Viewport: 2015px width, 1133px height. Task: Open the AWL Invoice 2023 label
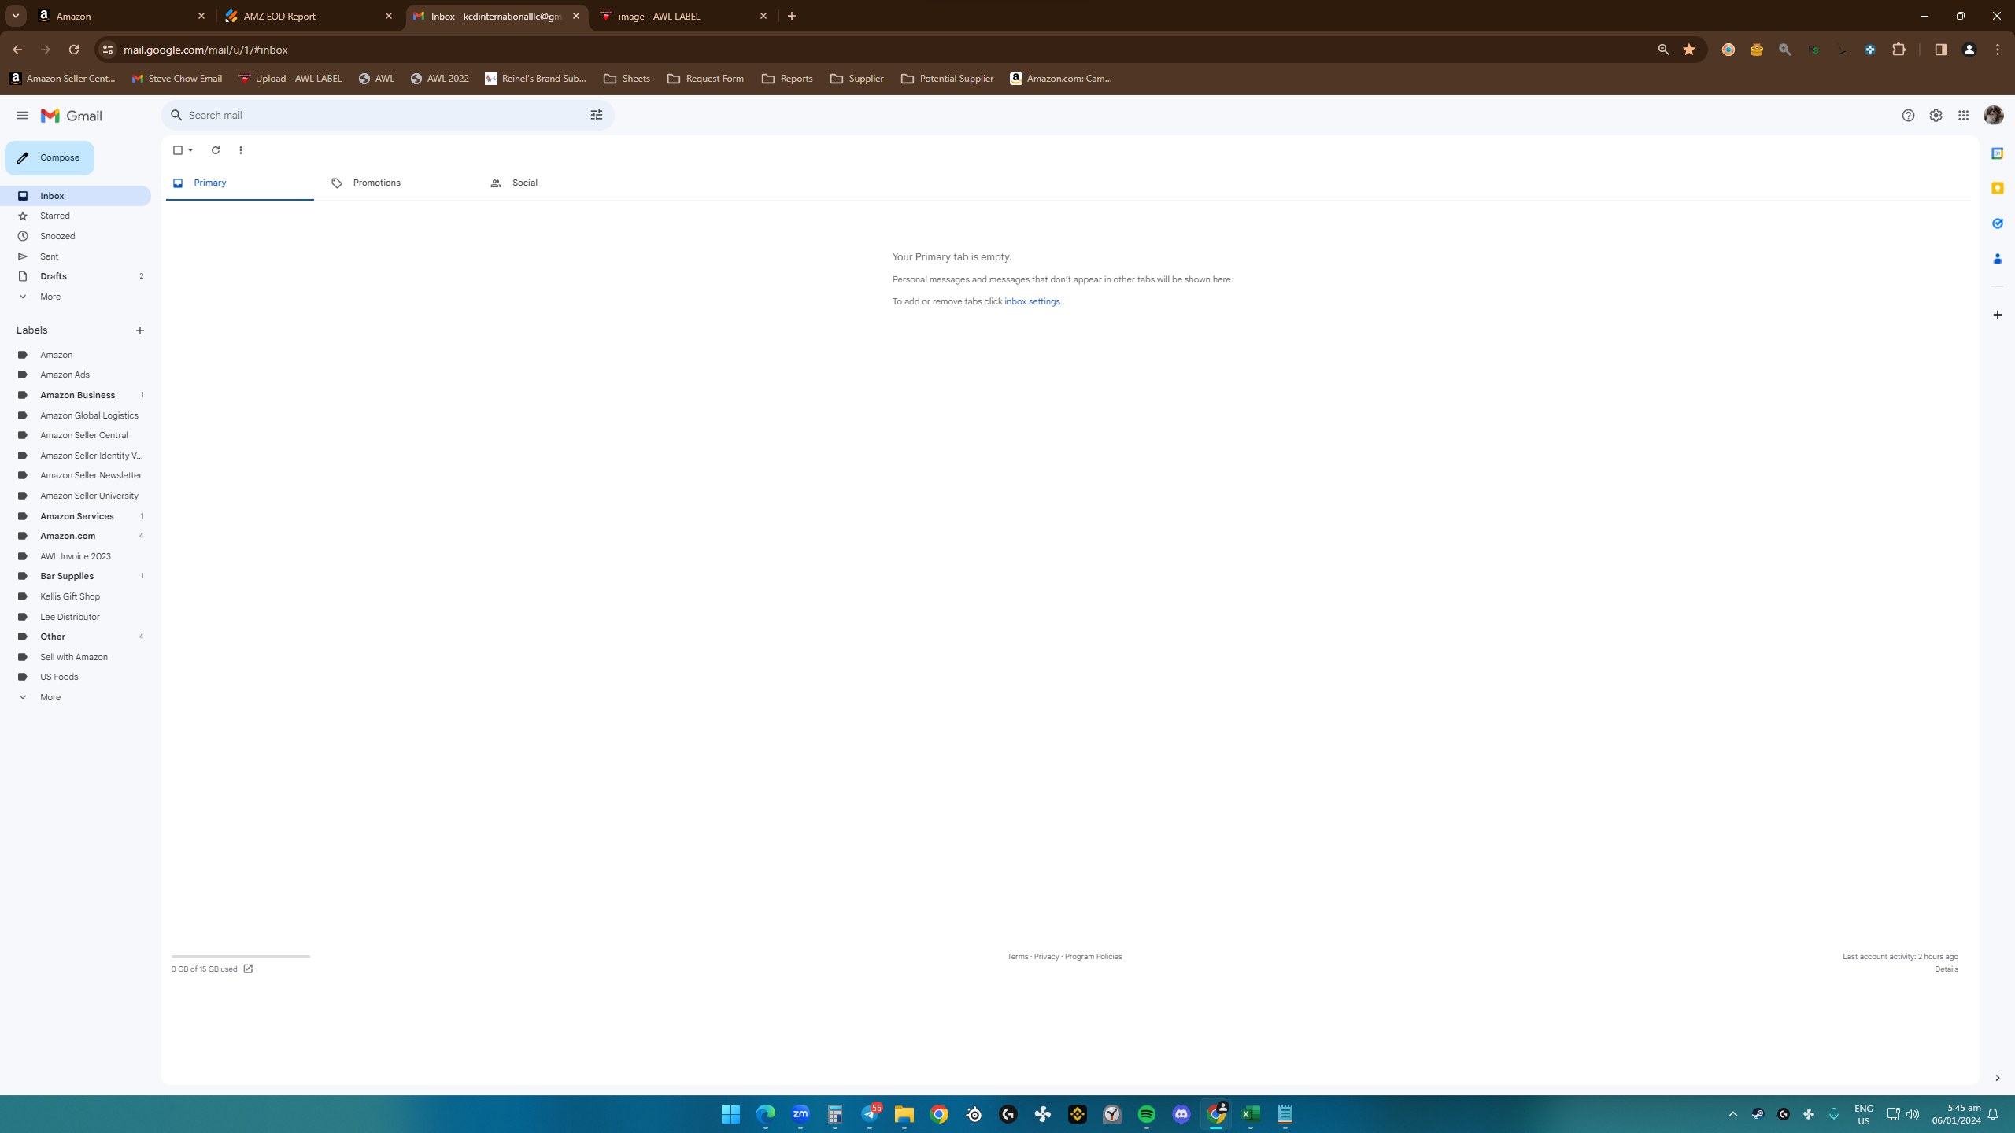[76, 556]
